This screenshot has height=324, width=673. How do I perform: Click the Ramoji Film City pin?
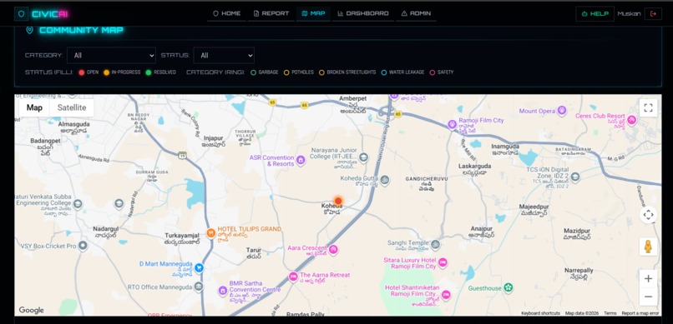point(452,125)
